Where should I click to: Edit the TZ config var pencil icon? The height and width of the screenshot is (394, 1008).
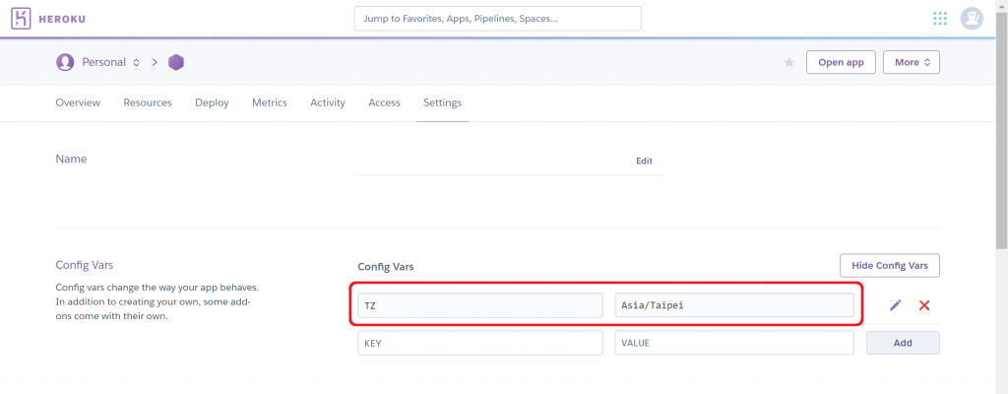point(895,305)
